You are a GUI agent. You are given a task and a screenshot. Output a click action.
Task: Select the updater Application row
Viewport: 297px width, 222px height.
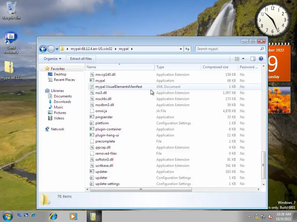tap(175, 172)
